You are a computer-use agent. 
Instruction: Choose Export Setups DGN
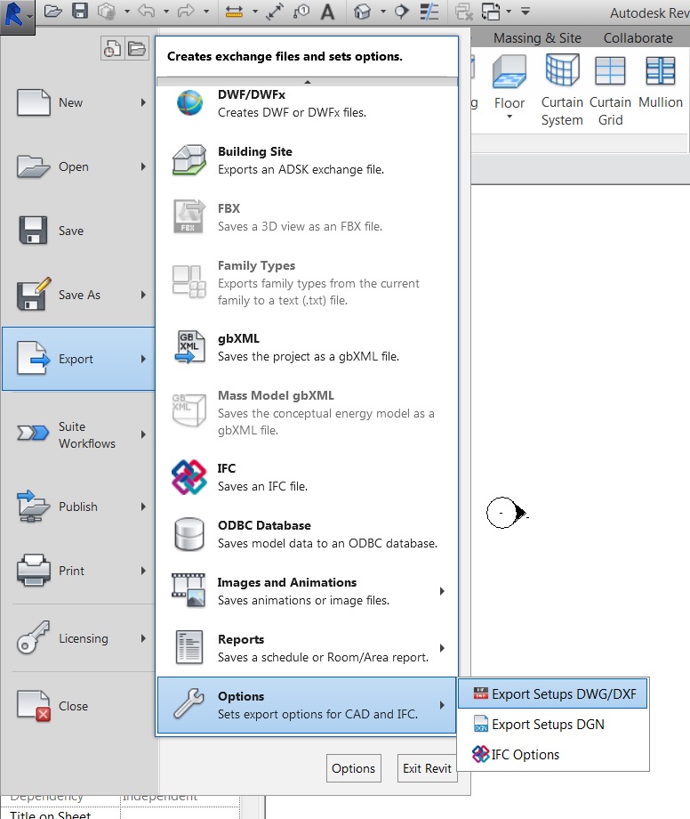(x=552, y=725)
